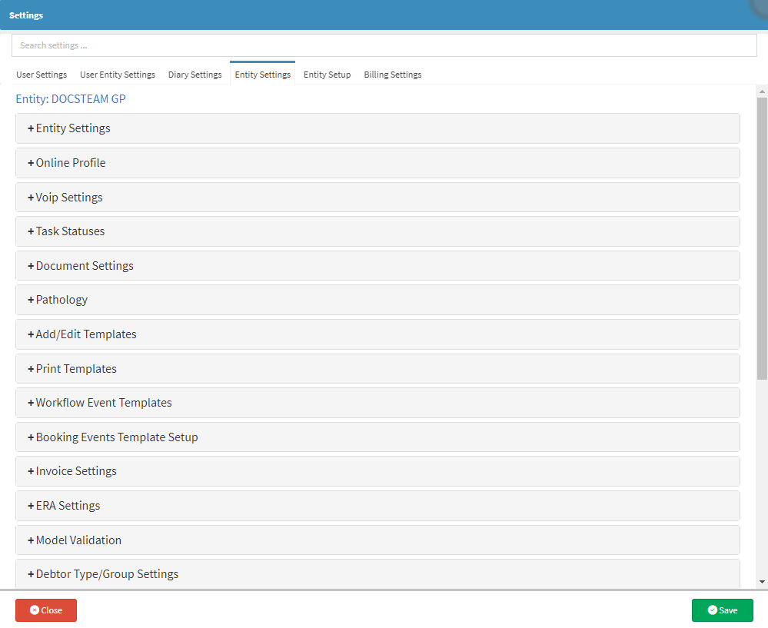This screenshot has height=628, width=768.
Task: Expand the Task Statuses section
Action: (x=377, y=231)
